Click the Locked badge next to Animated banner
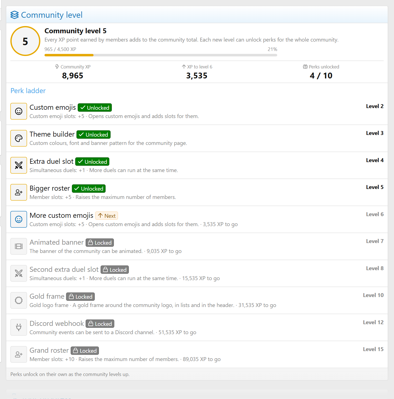The width and height of the screenshot is (394, 399). tap(100, 243)
